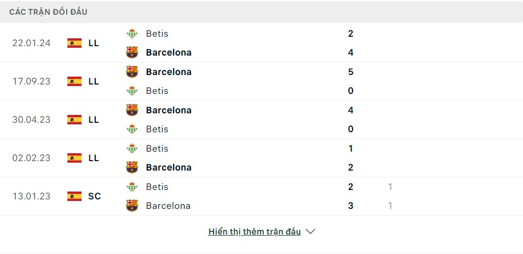Image resolution: width=523 pixels, height=254 pixels.
Task: Click Spain flag beside 13.01.23 SC match
Action: (x=74, y=196)
